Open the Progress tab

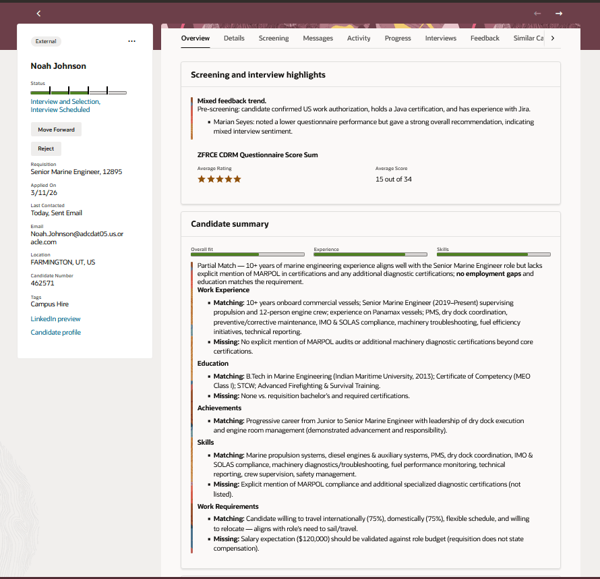click(398, 38)
